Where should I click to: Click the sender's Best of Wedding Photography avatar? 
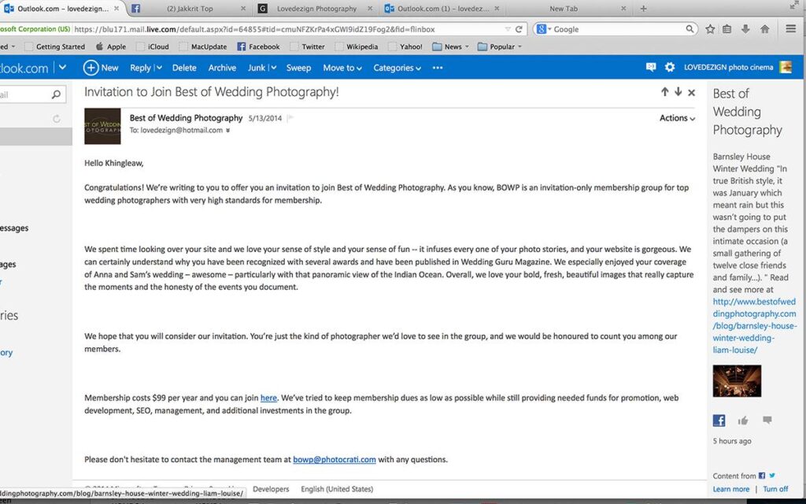(x=102, y=126)
